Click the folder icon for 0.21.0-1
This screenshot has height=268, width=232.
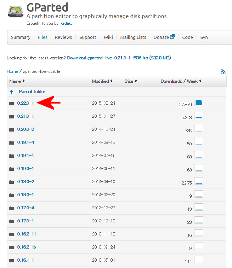pos(11,117)
